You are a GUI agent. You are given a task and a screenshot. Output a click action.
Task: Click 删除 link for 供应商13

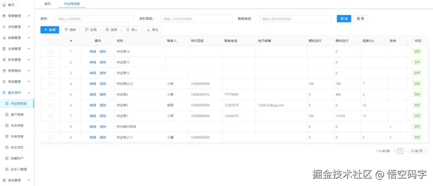(103, 63)
